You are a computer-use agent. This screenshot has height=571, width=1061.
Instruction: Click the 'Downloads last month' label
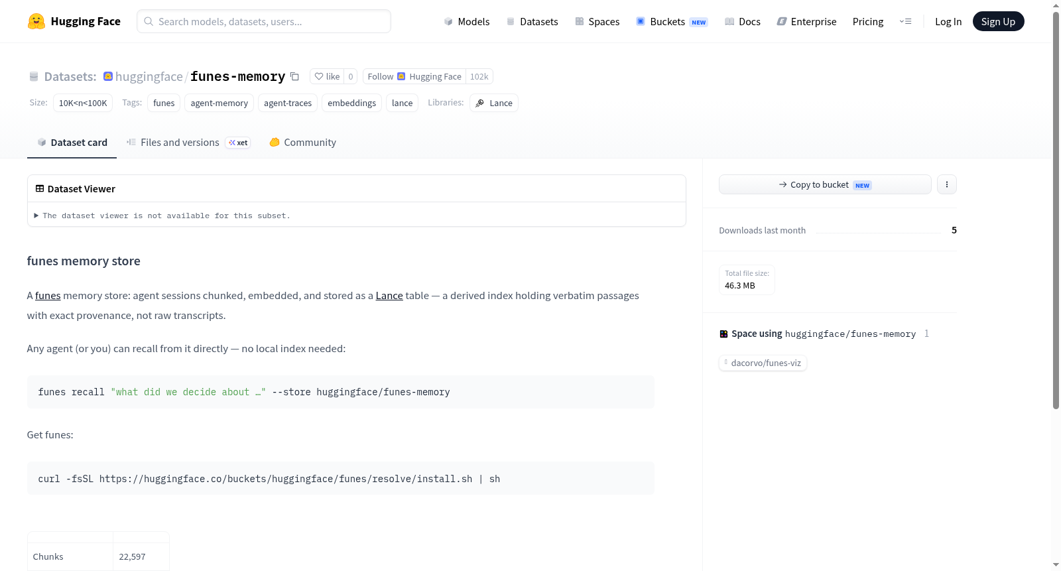pos(763,231)
